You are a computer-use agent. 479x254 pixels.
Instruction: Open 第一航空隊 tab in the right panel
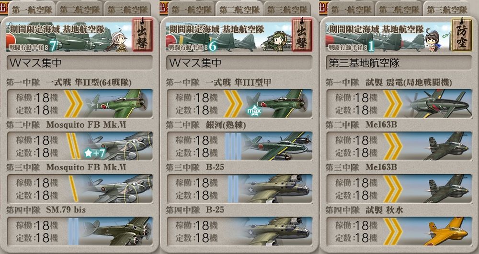click(351, 9)
